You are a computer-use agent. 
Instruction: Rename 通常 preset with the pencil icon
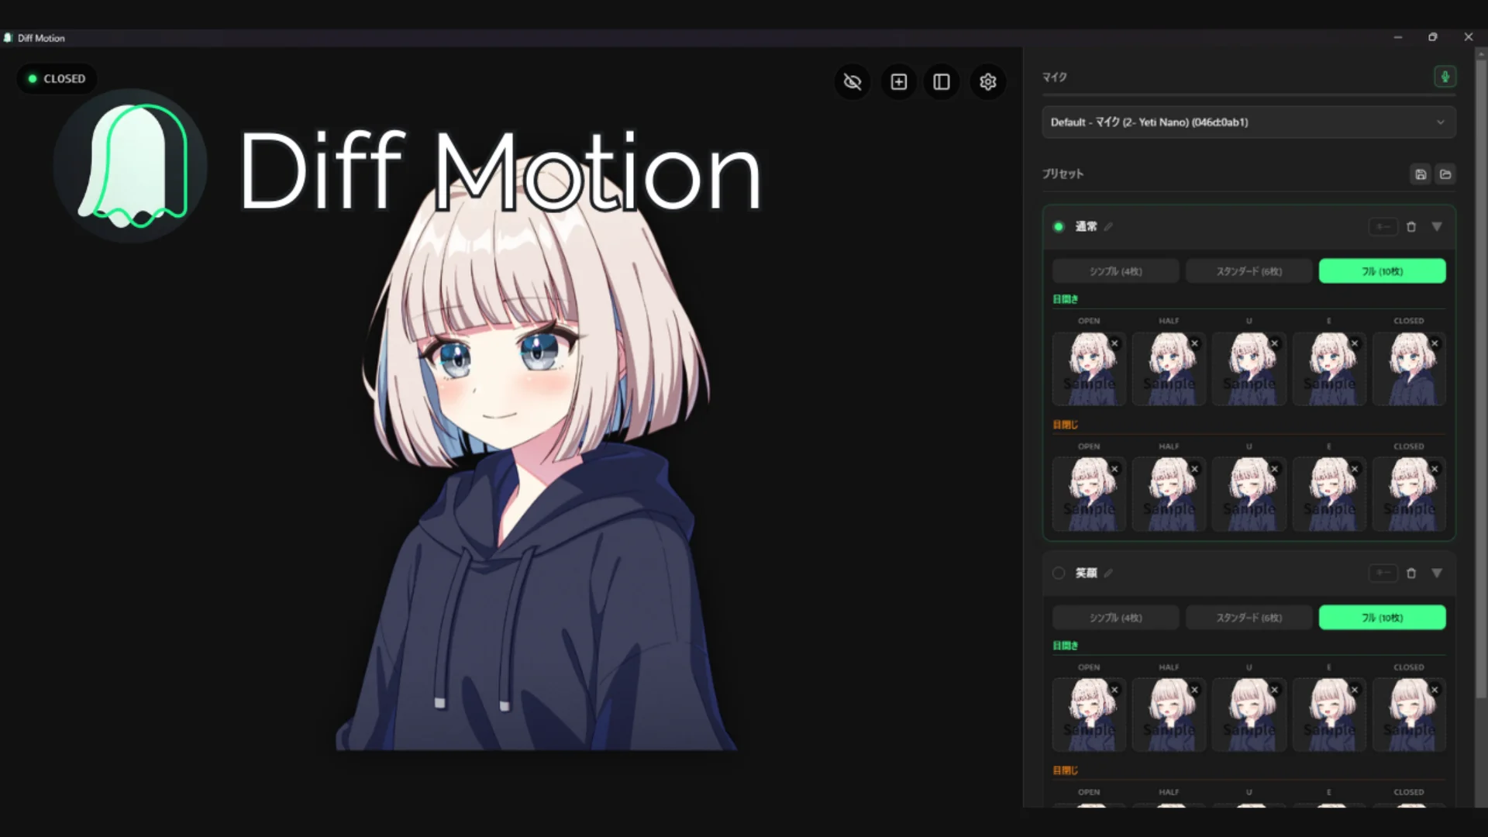click(1109, 227)
